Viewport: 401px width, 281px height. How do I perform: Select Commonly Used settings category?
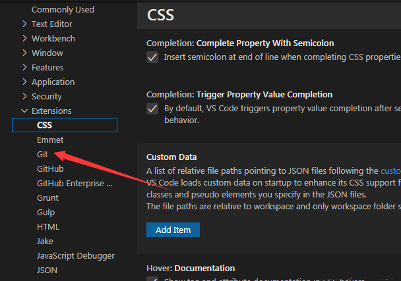(63, 10)
